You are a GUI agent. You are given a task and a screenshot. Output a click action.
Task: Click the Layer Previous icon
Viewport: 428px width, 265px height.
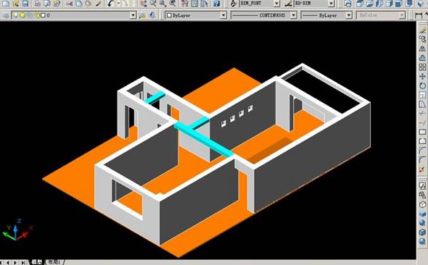(x=152, y=15)
